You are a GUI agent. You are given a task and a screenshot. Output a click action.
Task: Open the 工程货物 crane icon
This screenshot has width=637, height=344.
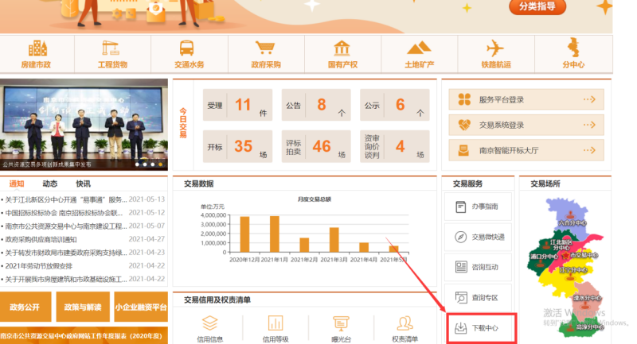(x=112, y=48)
